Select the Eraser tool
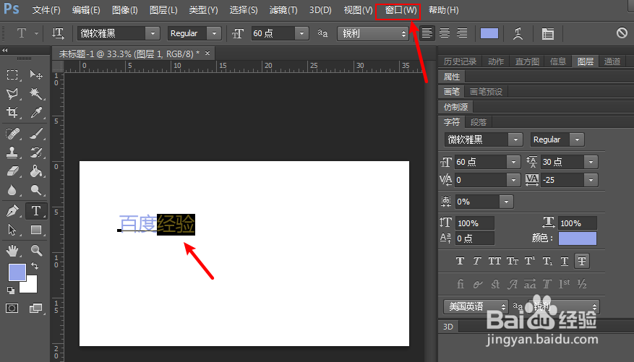This screenshot has width=634, height=362. coord(12,171)
